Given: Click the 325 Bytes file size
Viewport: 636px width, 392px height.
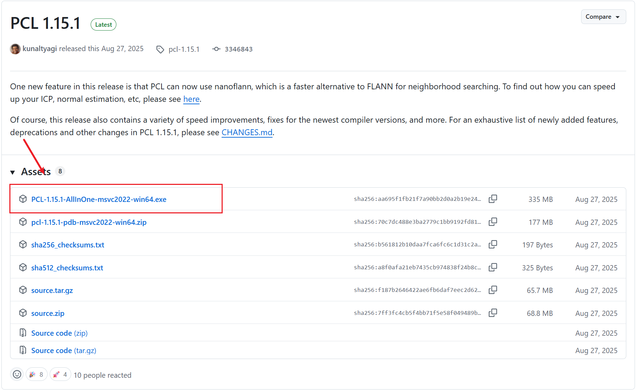Looking at the screenshot, I should [537, 268].
